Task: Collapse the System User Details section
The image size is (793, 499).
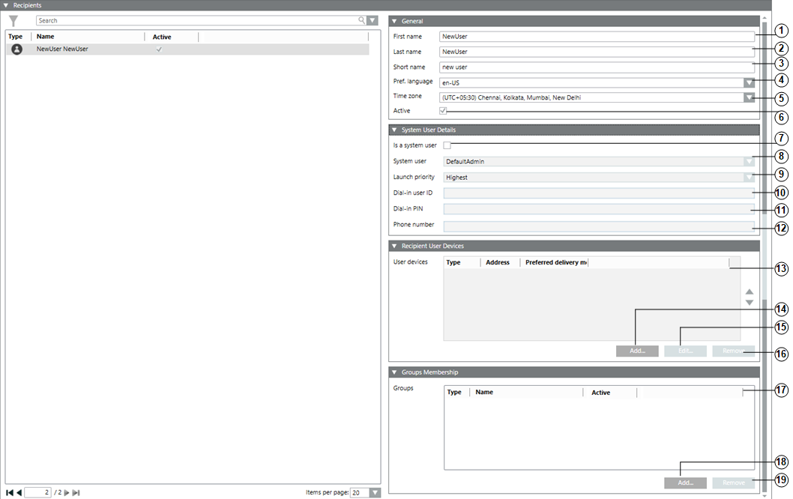Action: pos(394,130)
